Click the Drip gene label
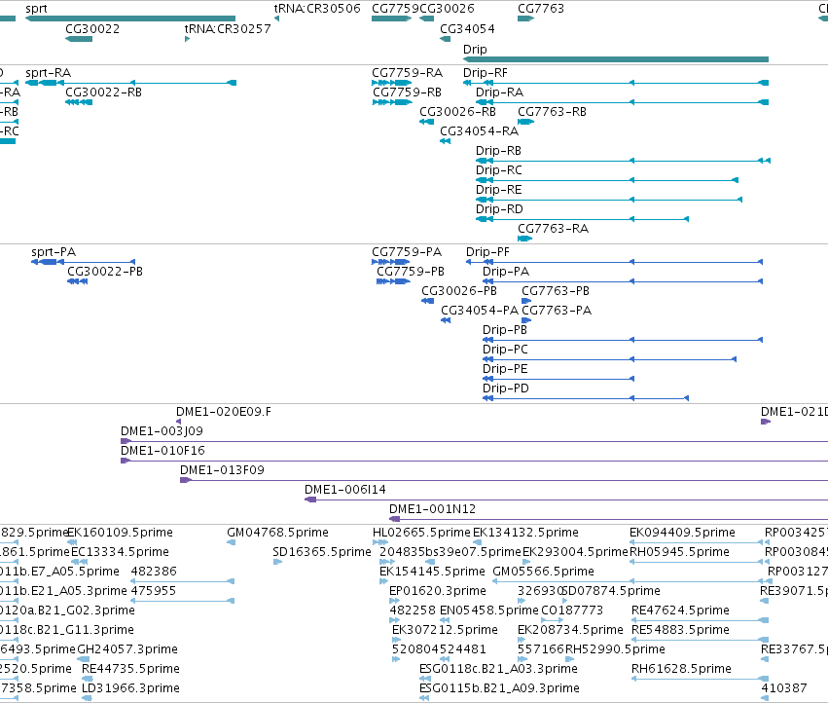828x703 pixels. 475,49
